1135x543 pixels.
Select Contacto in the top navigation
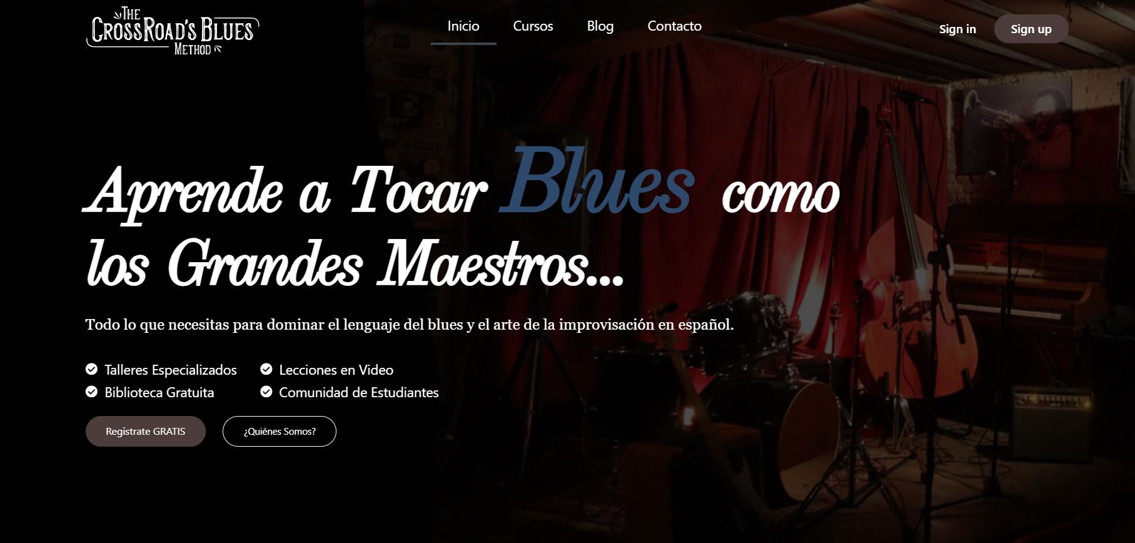(674, 26)
